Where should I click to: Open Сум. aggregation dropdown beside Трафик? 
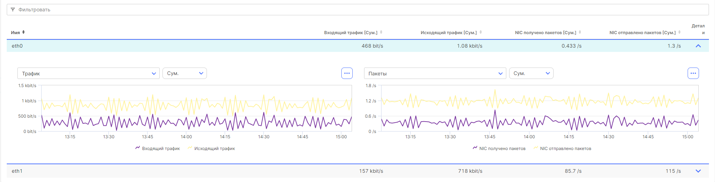coord(185,73)
